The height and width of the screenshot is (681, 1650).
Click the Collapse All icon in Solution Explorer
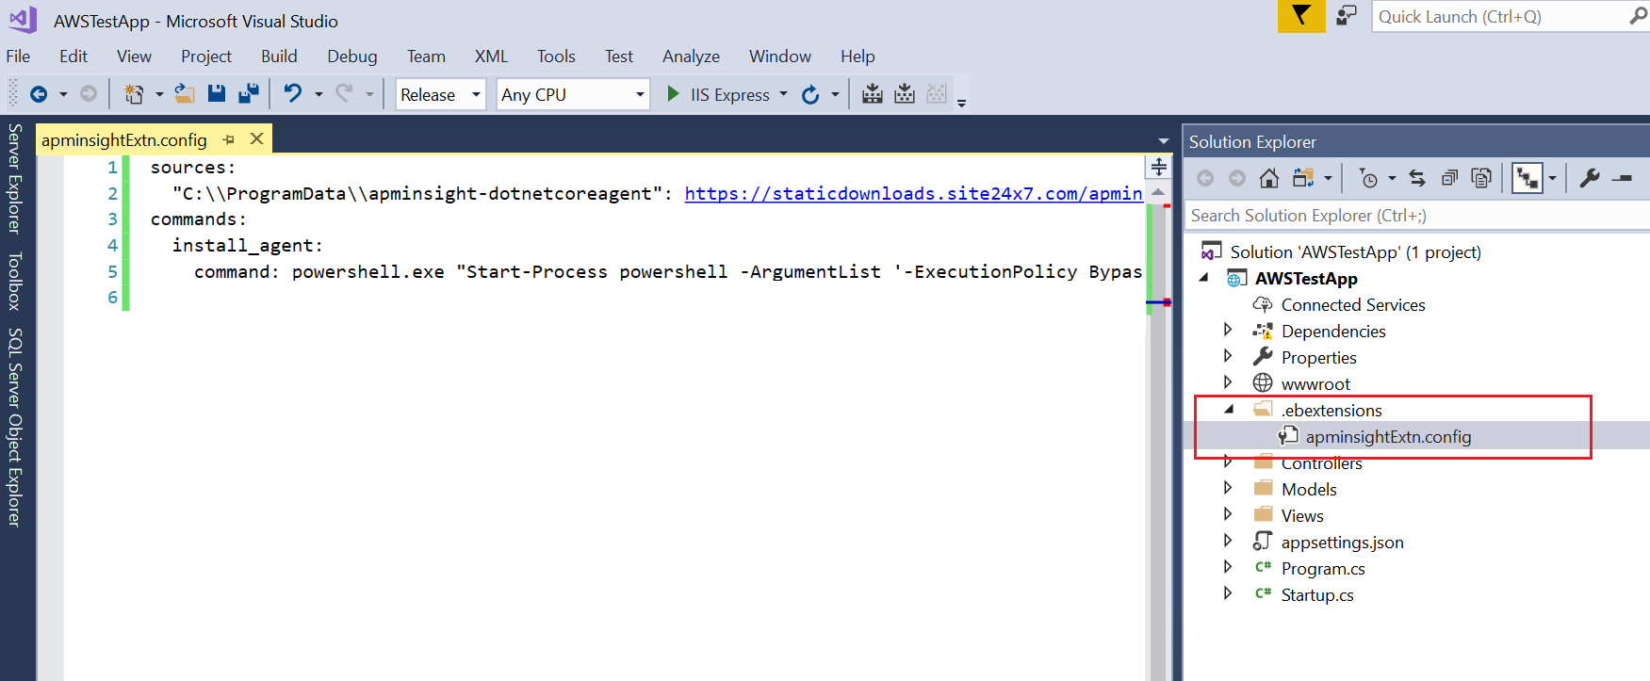[1449, 178]
